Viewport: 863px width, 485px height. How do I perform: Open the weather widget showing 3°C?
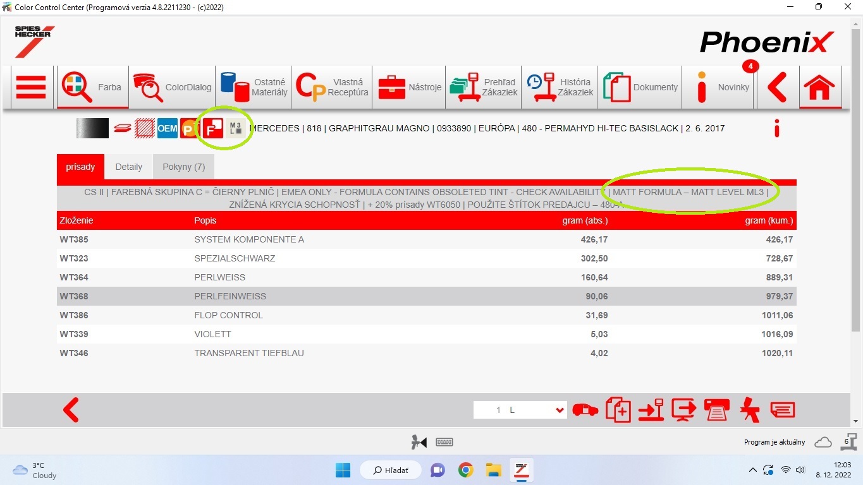point(35,470)
